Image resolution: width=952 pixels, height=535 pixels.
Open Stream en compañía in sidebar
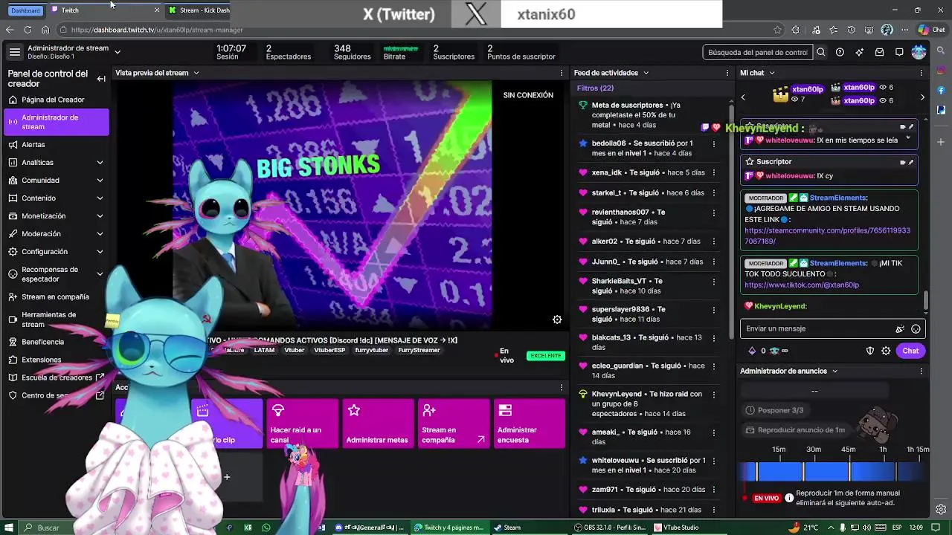point(57,296)
